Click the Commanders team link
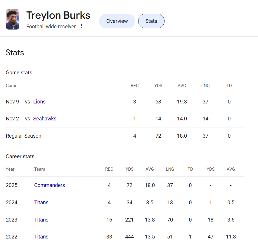Viewport: 258px width, 249px height. point(50,185)
